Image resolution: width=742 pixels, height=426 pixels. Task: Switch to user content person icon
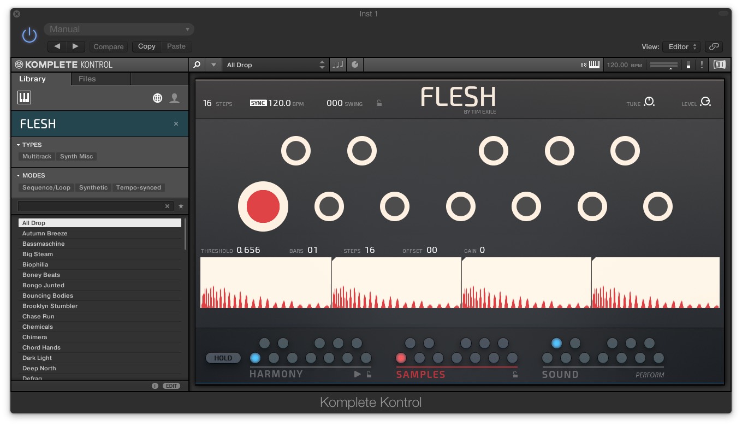pyautogui.click(x=175, y=98)
